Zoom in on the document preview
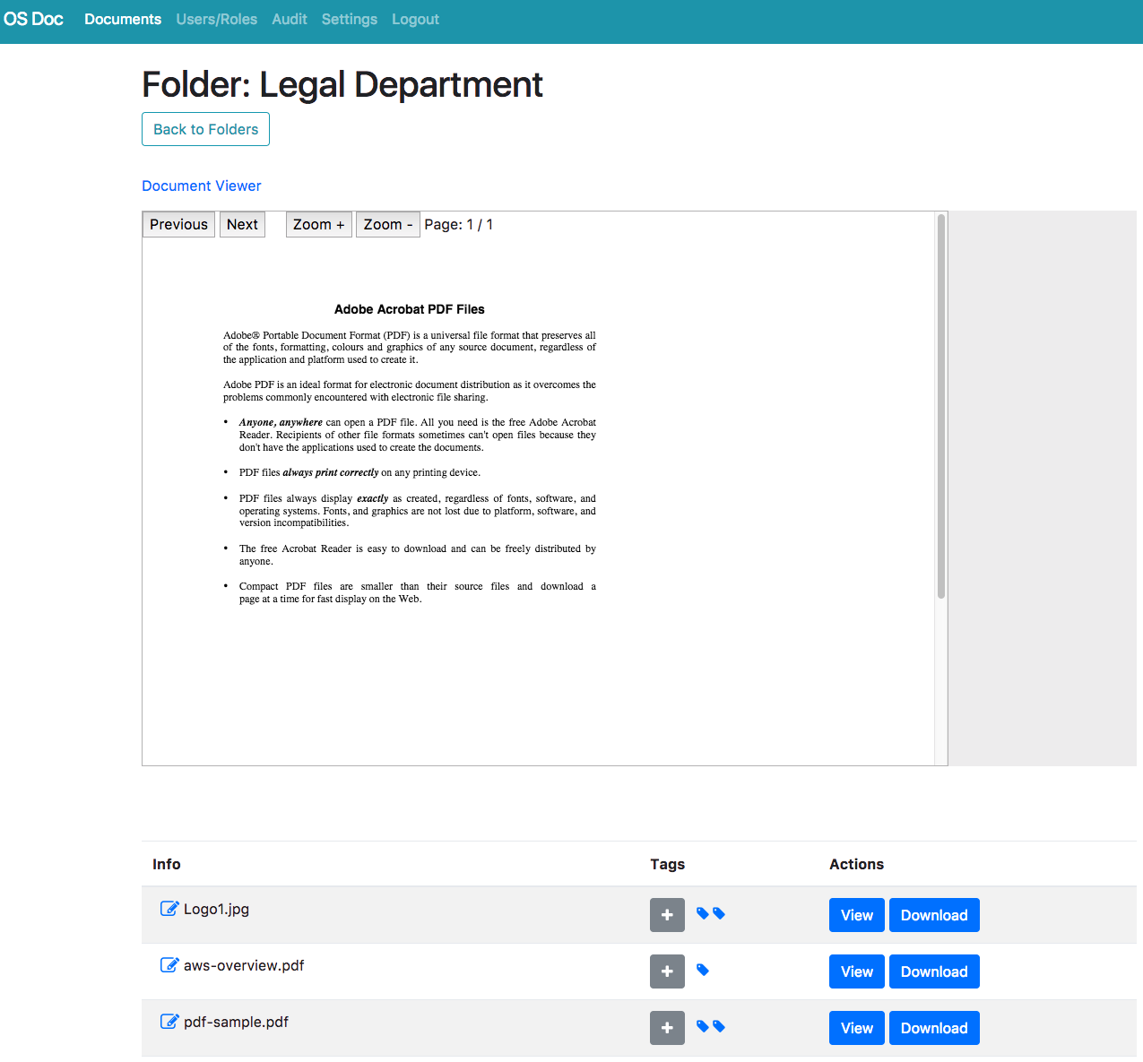The image size is (1143, 1062). (318, 224)
